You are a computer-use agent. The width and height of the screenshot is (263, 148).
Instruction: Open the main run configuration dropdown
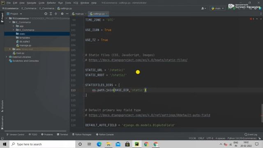pyautogui.click(x=217, y=8)
